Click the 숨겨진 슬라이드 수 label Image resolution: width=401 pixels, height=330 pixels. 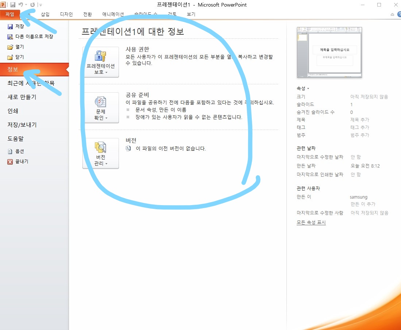point(316,112)
